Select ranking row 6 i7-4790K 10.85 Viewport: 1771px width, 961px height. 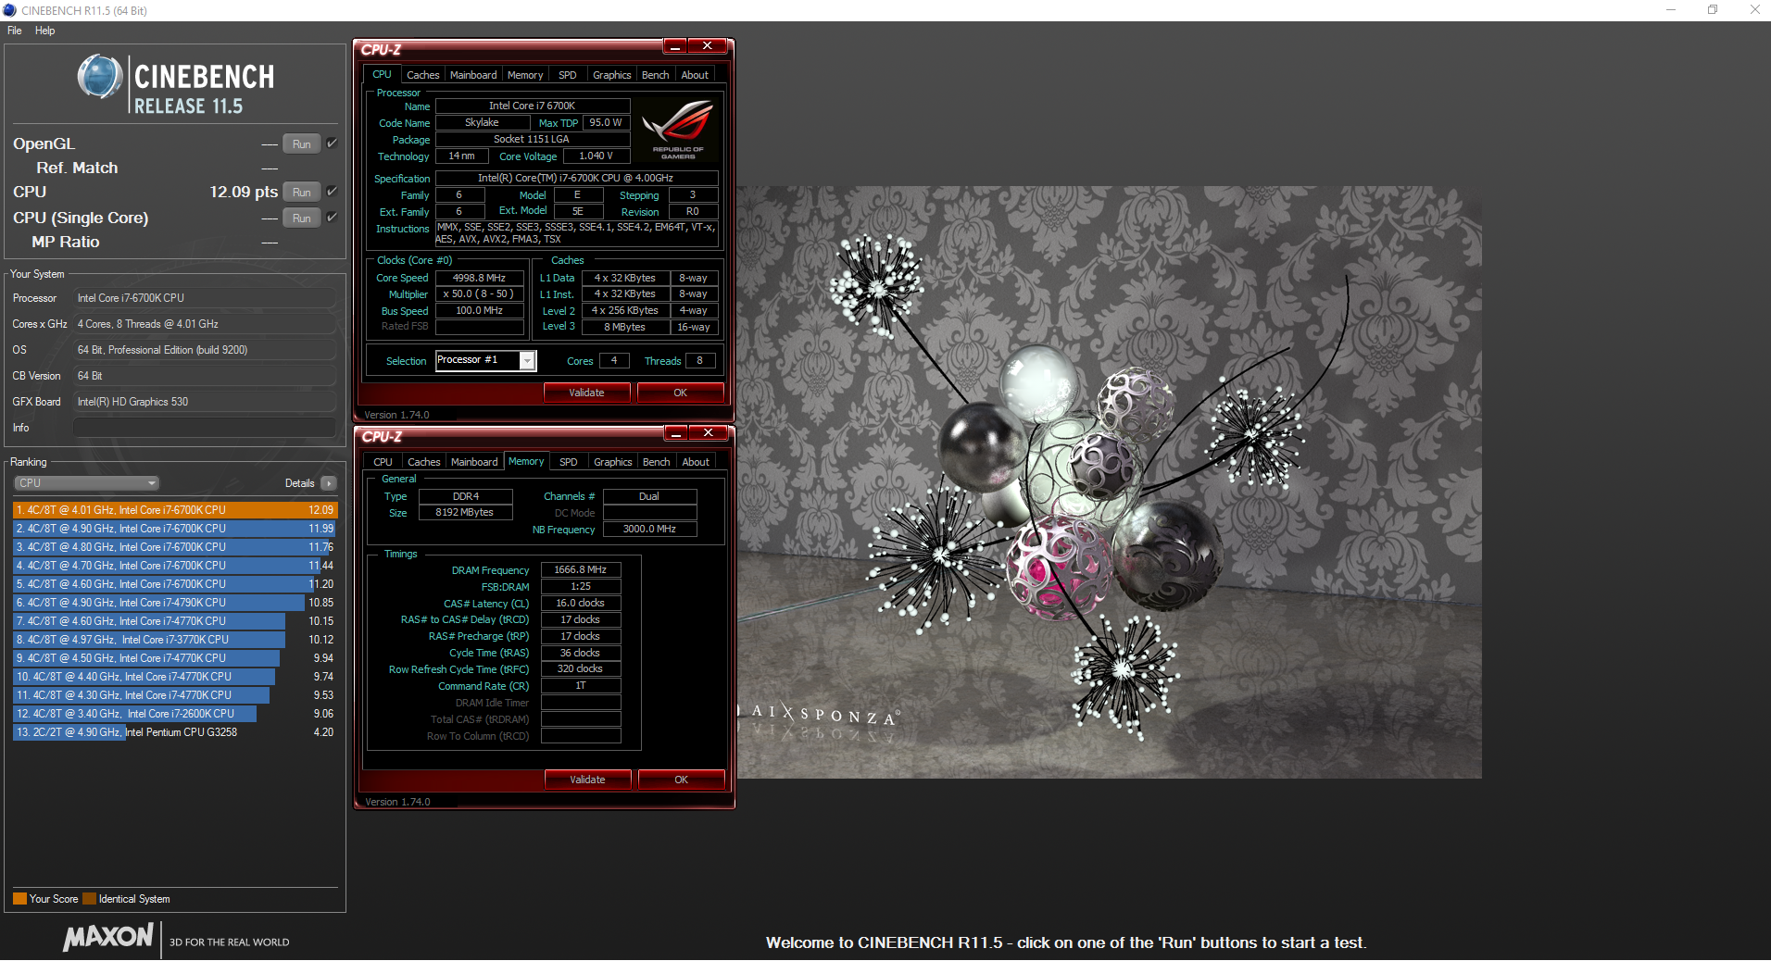tap(175, 603)
